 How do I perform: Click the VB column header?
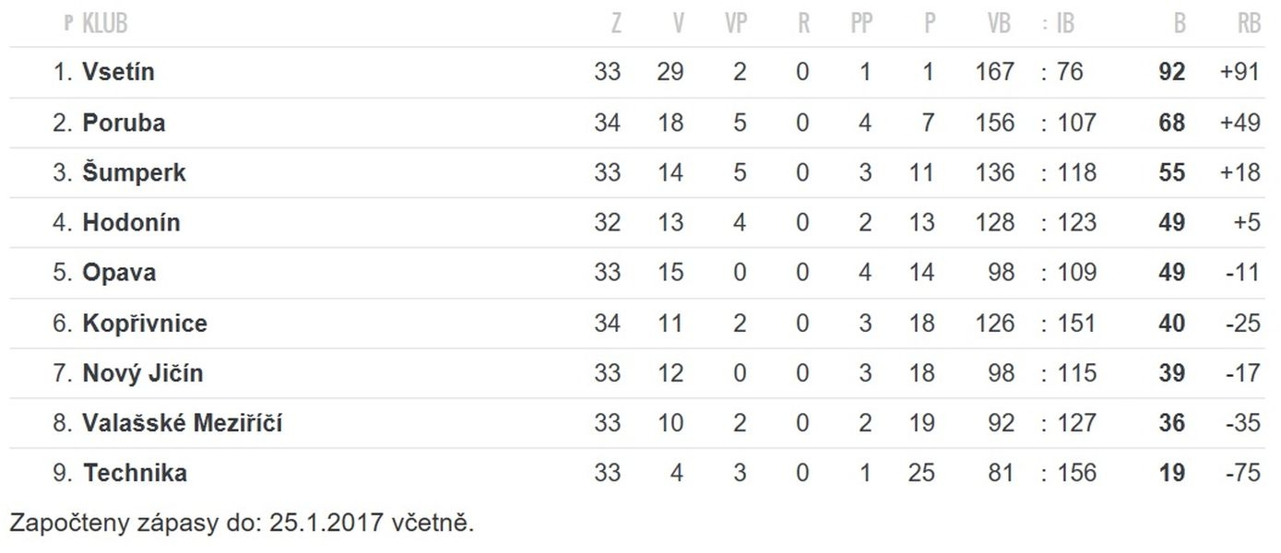[1000, 24]
